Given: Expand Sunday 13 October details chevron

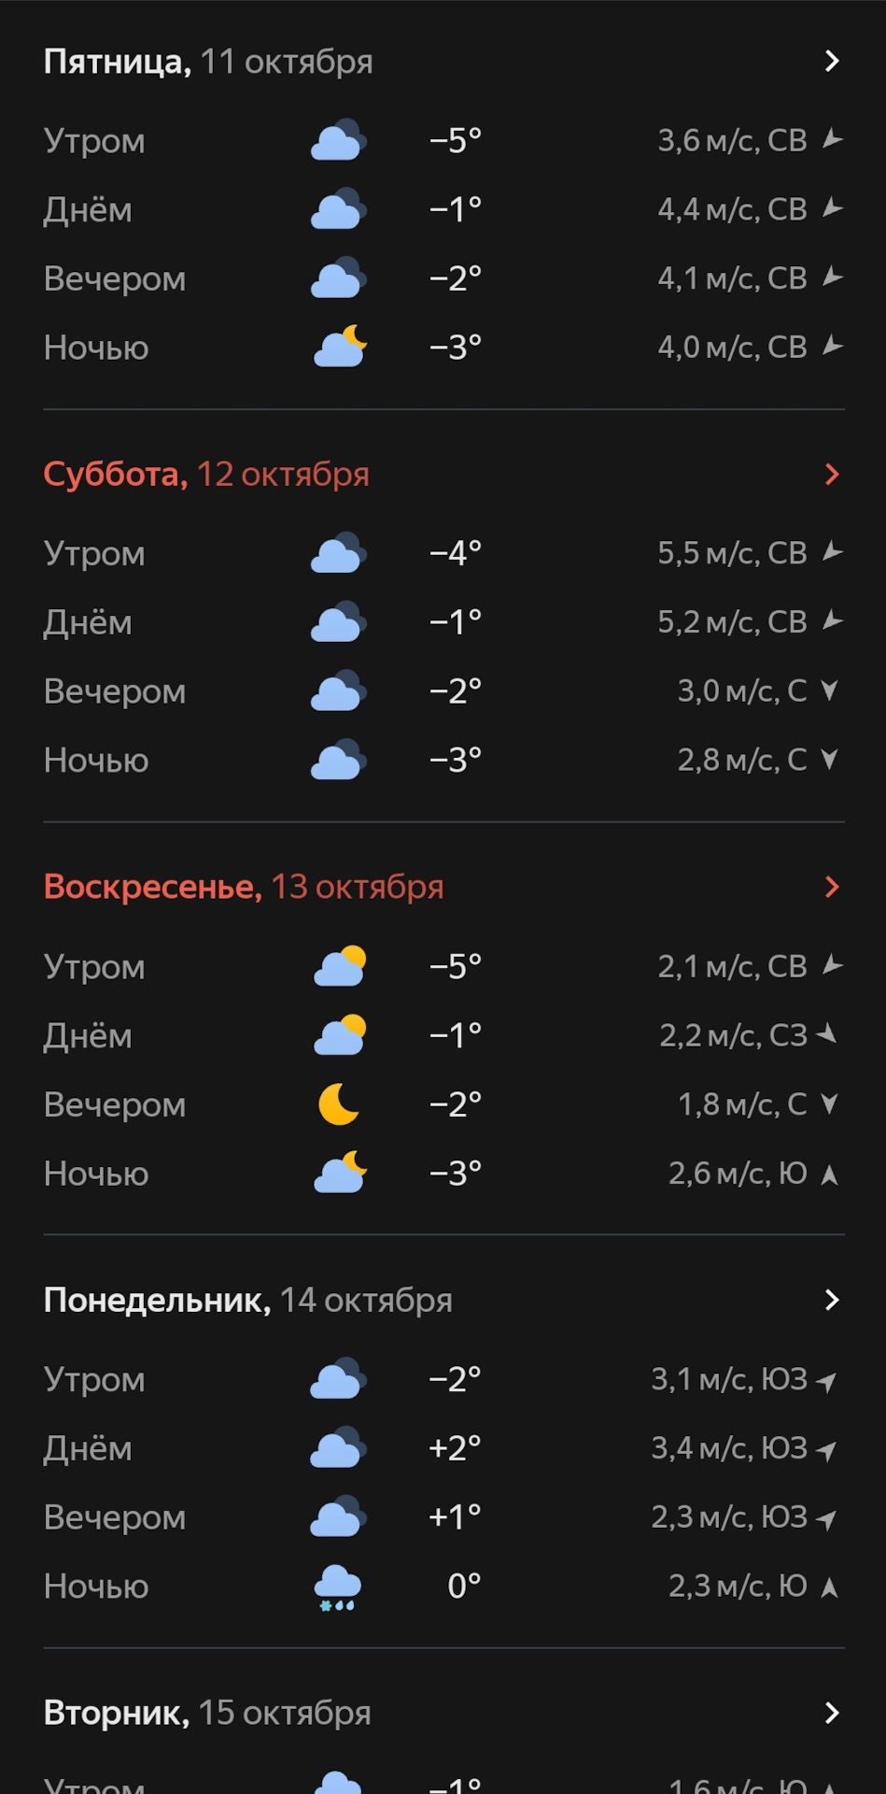Looking at the screenshot, I should pyautogui.click(x=832, y=888).
